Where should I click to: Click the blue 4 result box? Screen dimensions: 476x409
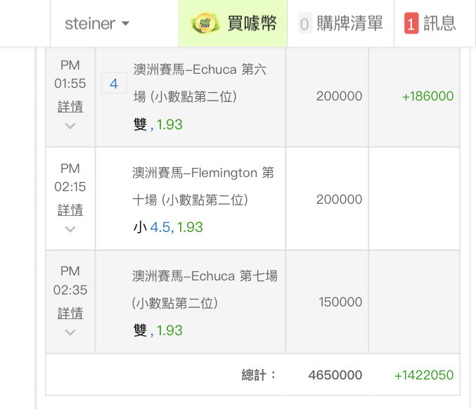pyautogui.click(x=114, y=83)
